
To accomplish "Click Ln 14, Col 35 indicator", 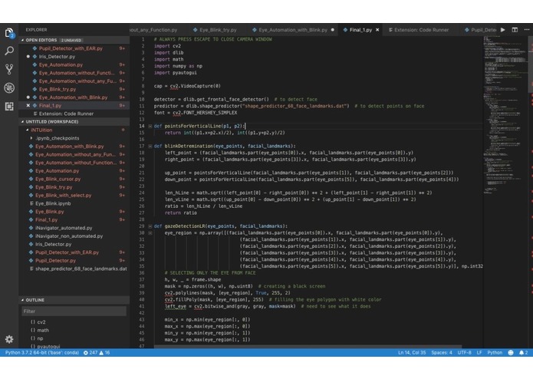I will [412, 353].
